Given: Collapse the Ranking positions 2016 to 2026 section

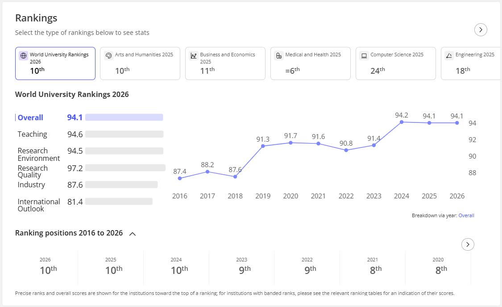Looking at the screenshot, I should pos(133,234).
